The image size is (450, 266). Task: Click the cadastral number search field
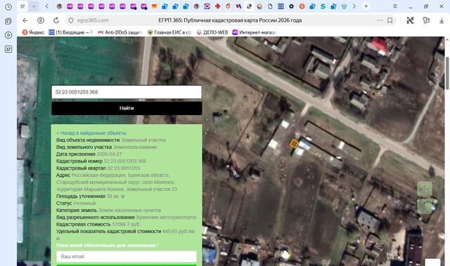[x=127, y=92]
